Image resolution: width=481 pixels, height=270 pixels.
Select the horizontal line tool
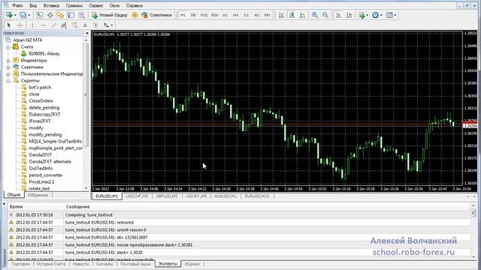(43, 25)
